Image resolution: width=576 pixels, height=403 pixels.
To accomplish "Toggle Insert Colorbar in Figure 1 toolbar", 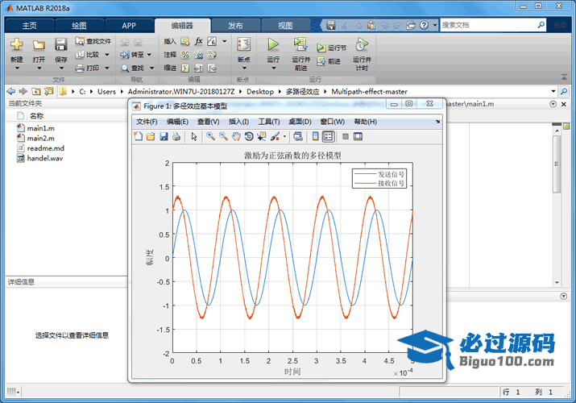I will (x=315, y=137).
